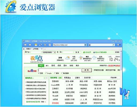Select the Google search radio button
Screen dimensions: 137x107
[46, 73]
